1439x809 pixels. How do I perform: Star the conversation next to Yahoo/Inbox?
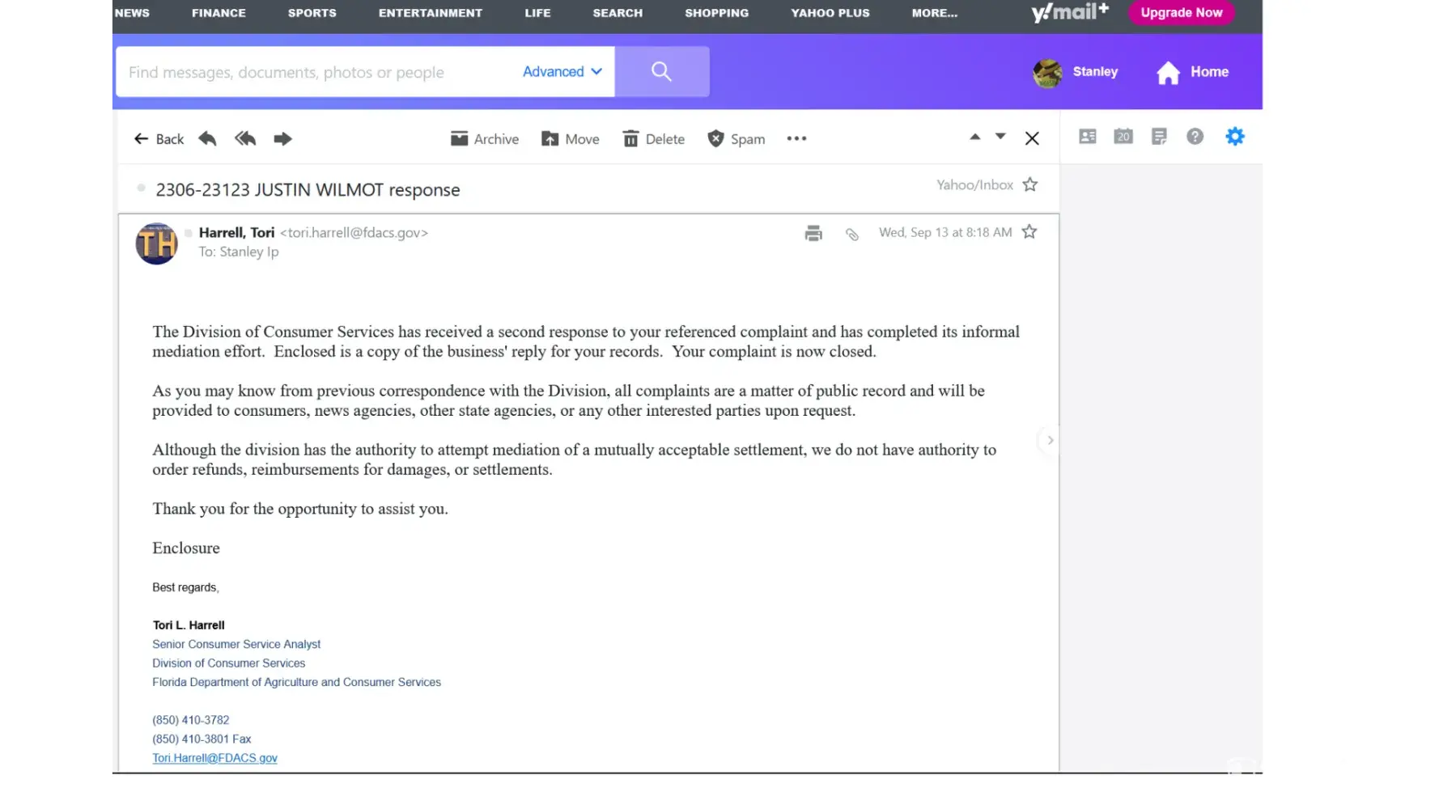pos(1030,184)
